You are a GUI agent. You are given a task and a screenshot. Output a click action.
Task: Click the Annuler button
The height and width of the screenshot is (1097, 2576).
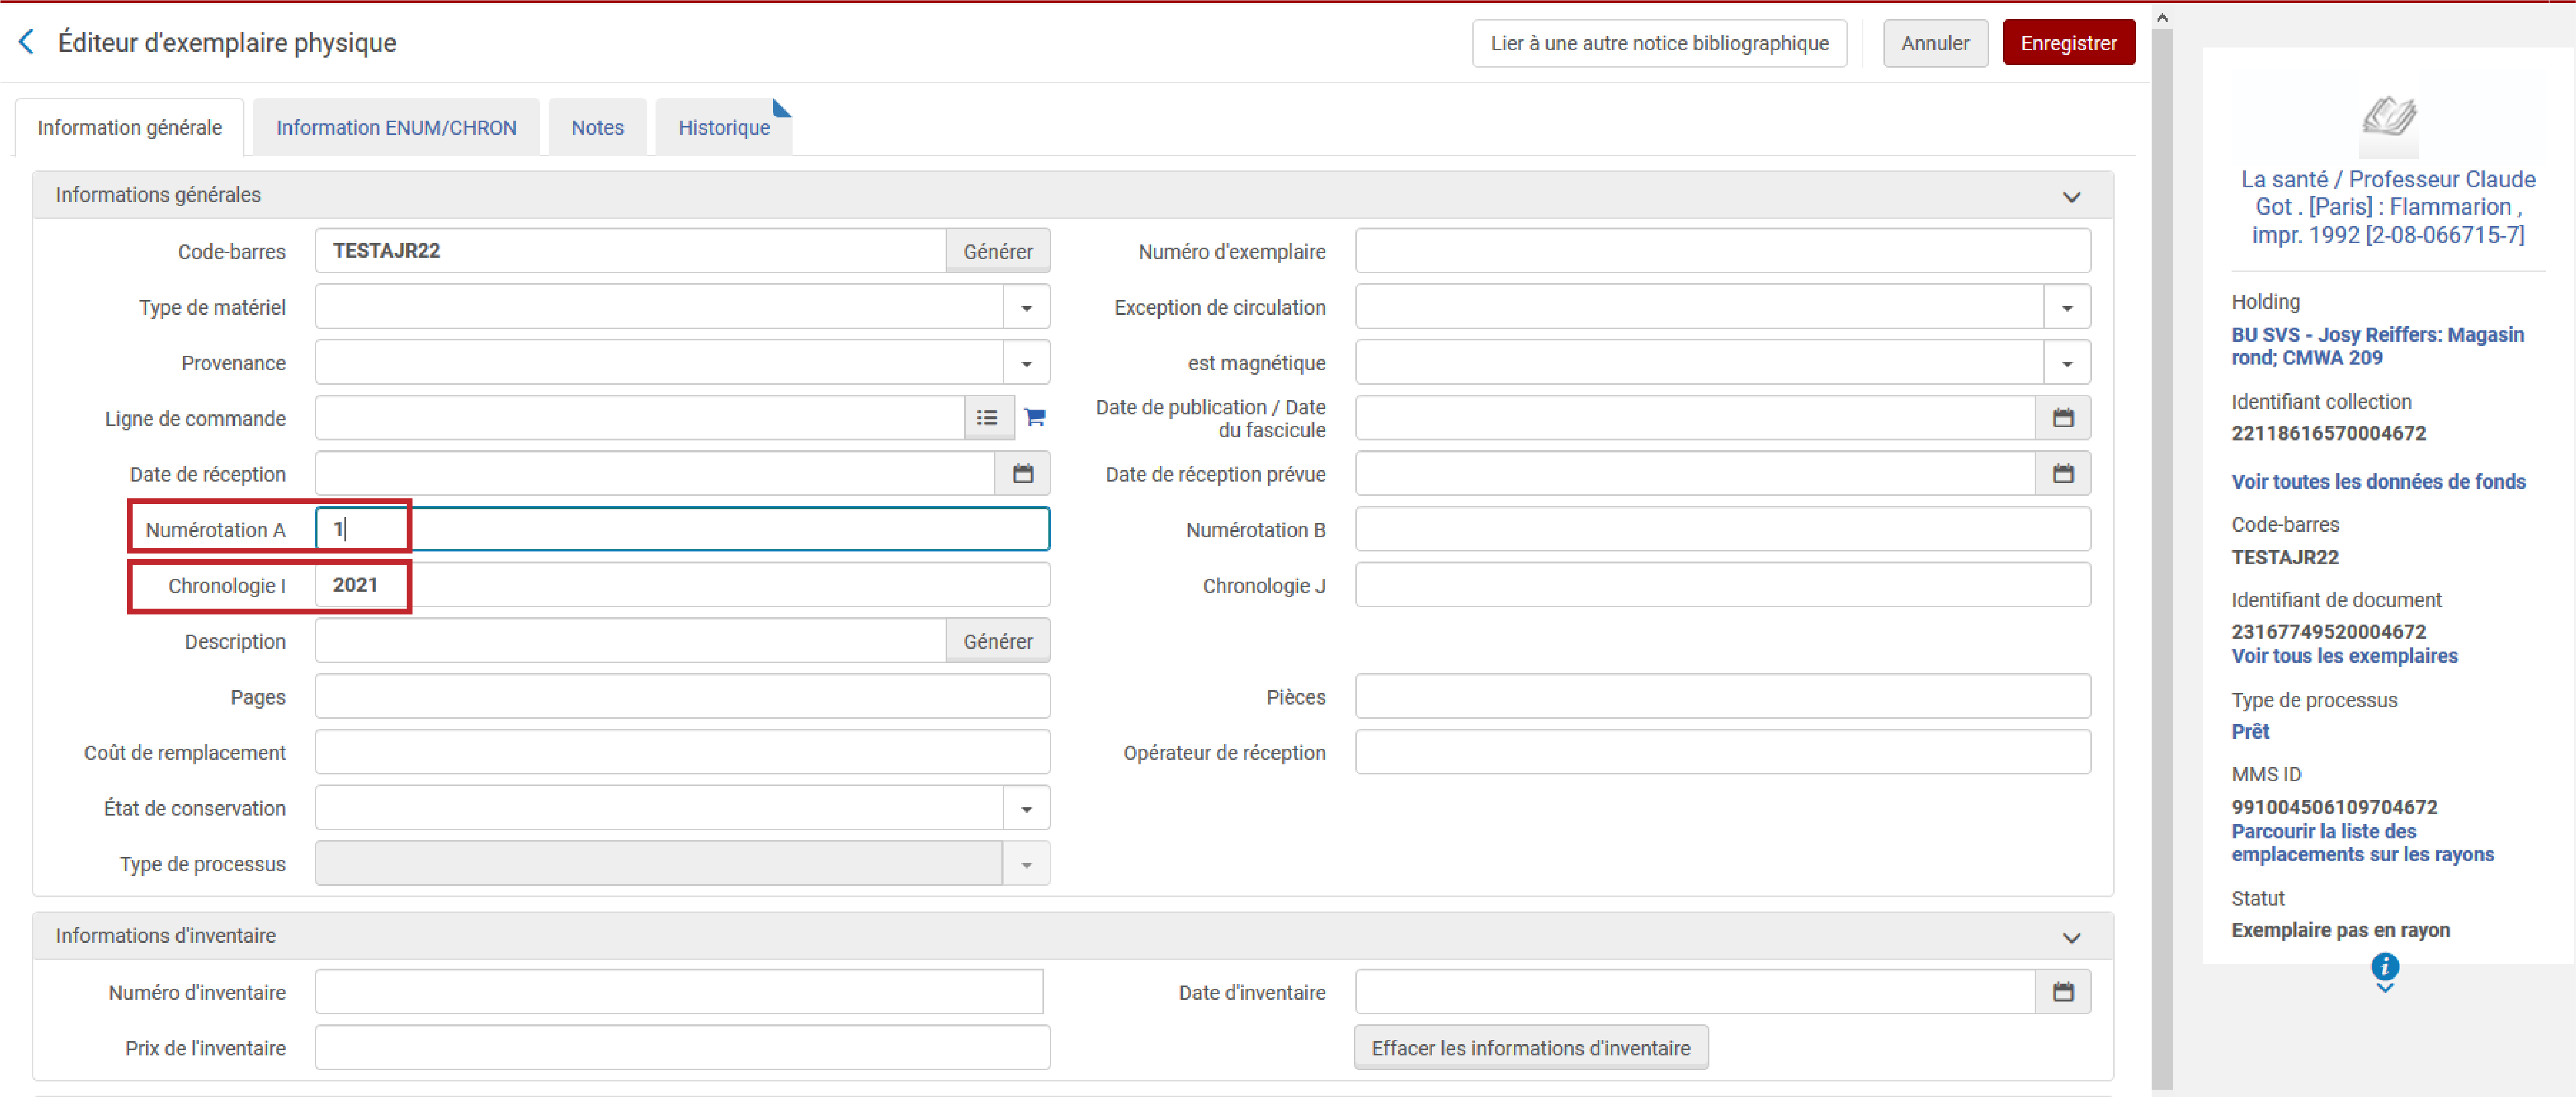pos(1935,43)
